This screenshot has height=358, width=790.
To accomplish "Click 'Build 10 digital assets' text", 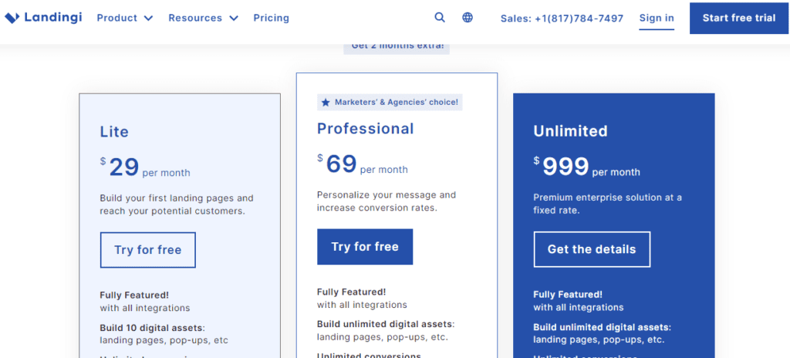I will point(152,327).
